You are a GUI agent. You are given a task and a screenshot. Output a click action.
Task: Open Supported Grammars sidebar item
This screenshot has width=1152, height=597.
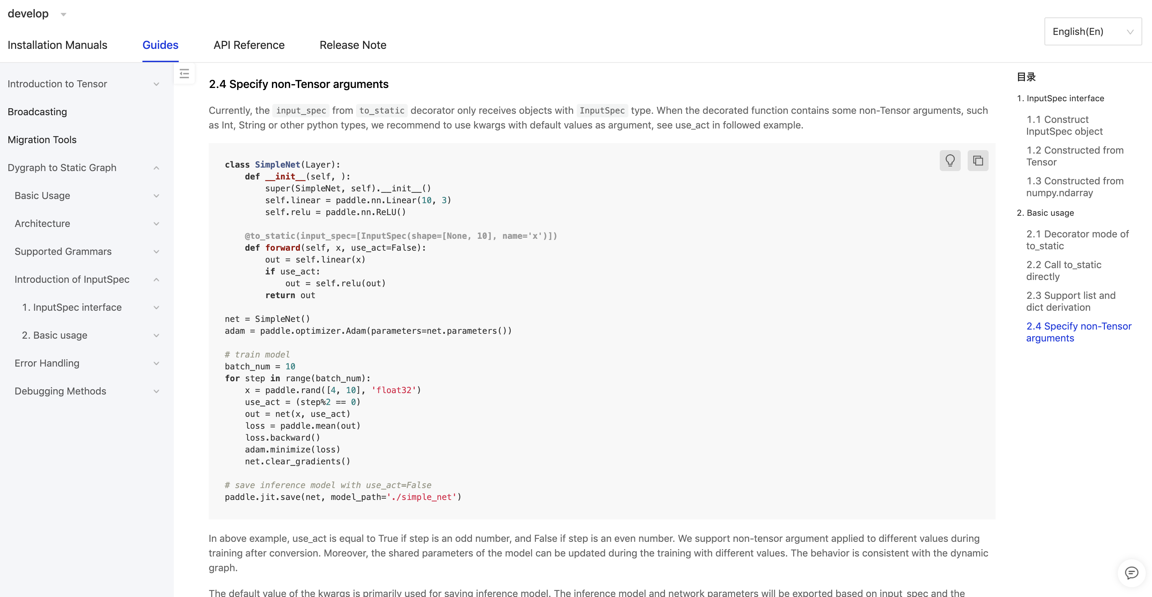pyautogui.click(x=63, y=252)
